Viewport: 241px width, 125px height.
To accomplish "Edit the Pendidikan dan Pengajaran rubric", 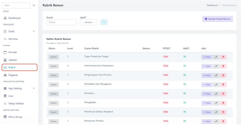I will (x=216, y=84).
